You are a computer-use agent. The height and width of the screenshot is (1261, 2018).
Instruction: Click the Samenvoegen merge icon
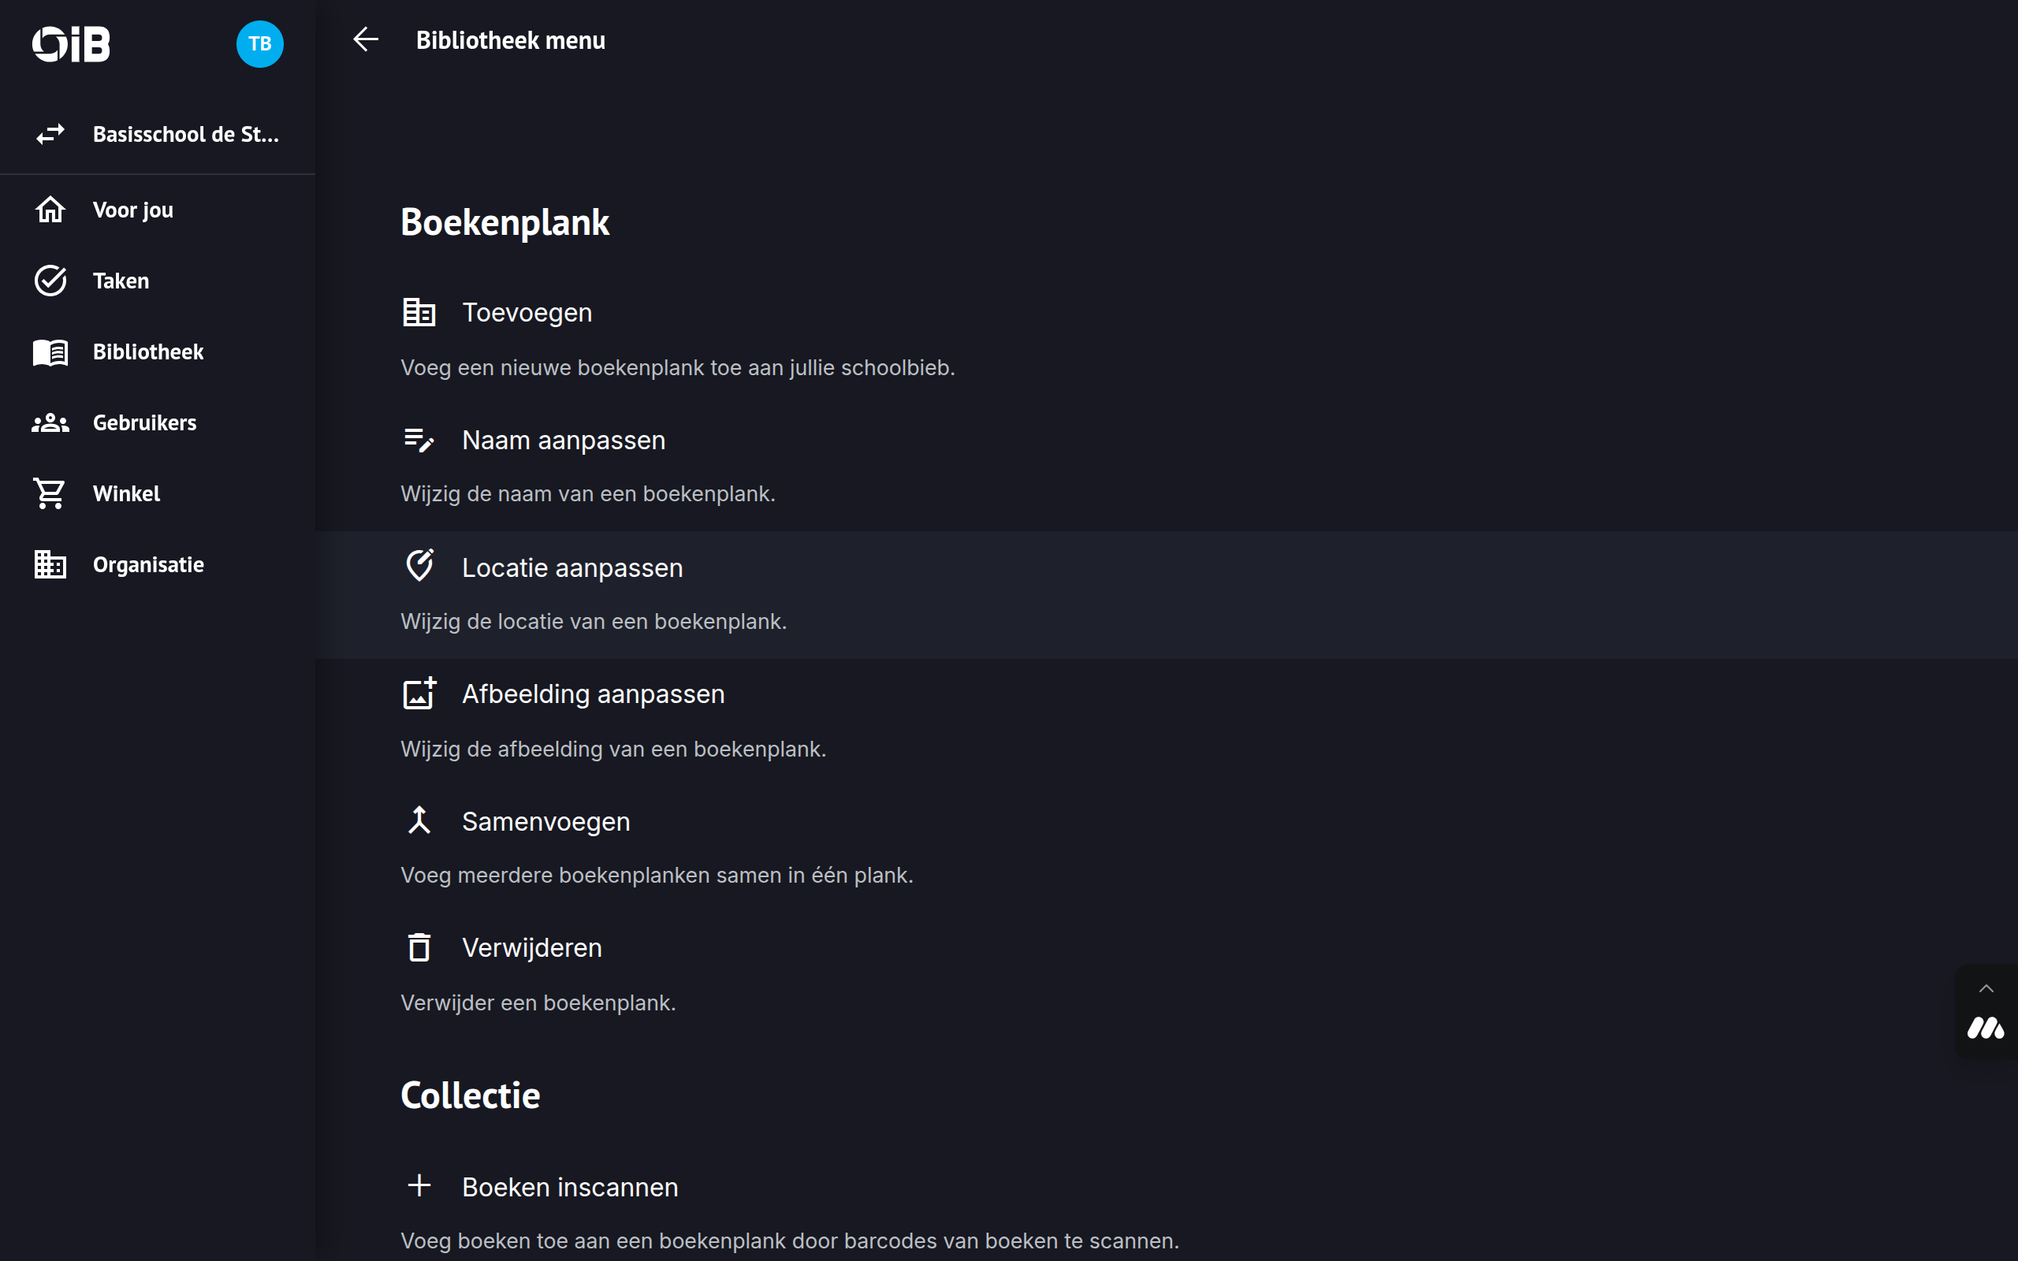point(419,820)
